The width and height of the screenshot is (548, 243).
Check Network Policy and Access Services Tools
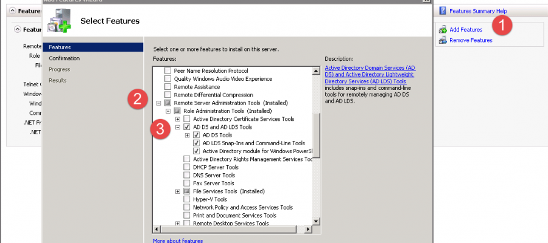click(187, 207)
